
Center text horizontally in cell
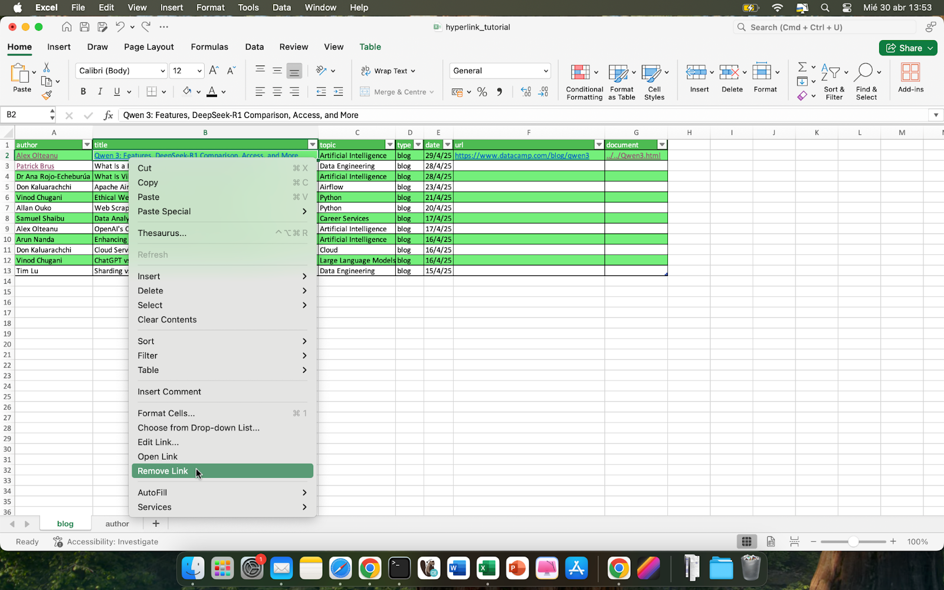click(277, 91)
